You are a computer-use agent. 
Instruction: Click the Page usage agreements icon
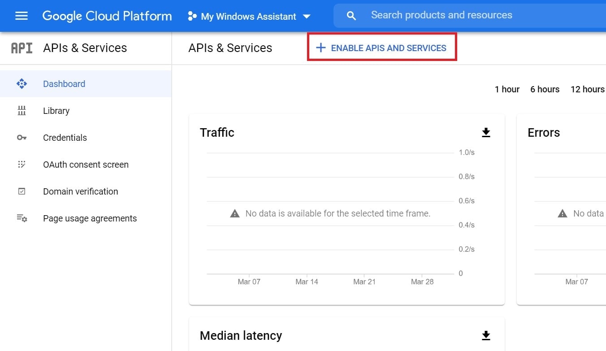[x=22, y=218]
